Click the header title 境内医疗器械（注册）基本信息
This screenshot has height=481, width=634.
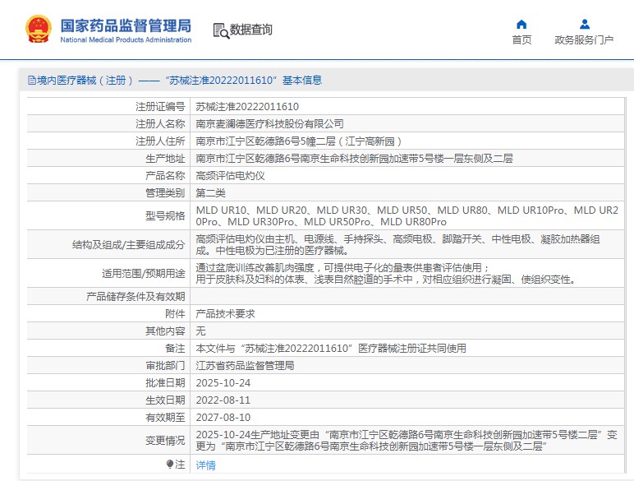pyautogui.click(x=175, y=81)
